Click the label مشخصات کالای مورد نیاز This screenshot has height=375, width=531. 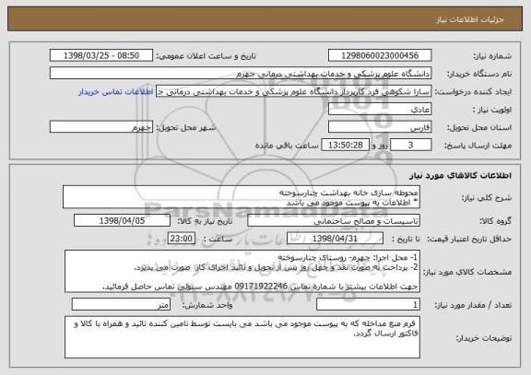click(x=467, y=272)
